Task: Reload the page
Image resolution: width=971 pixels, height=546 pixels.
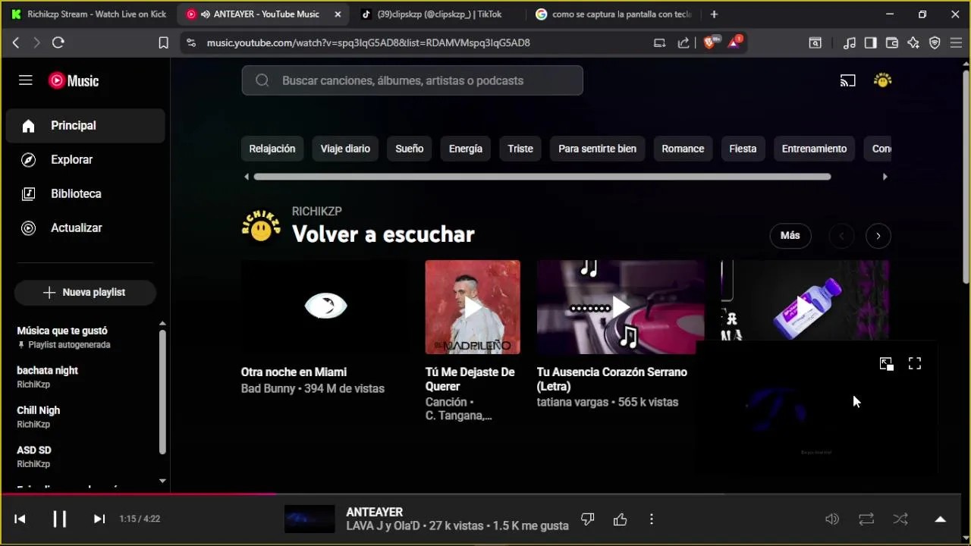Action: [58, 43]
